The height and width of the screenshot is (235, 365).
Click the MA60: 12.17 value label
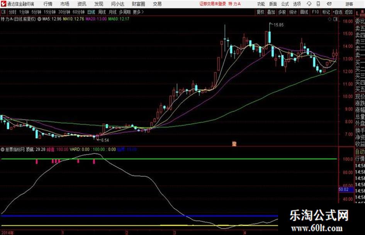[x=119, y=19]
